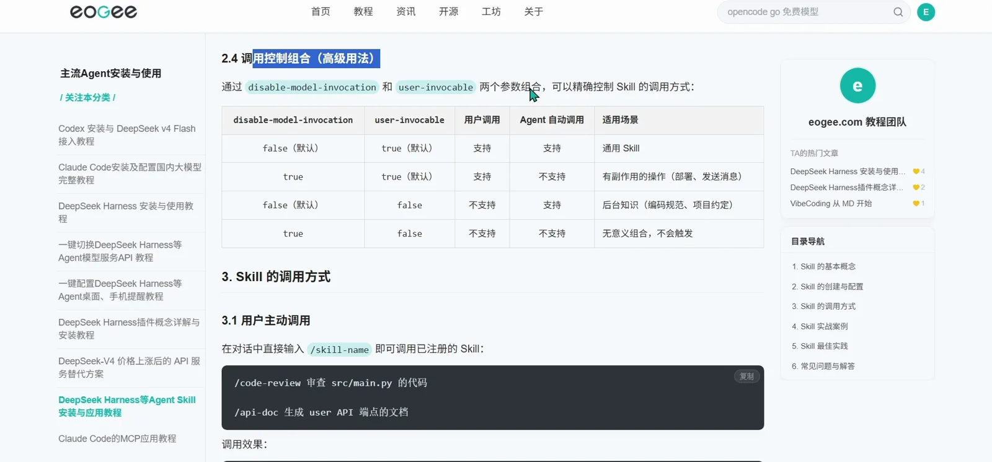Open 一键切换DeepSeek Harness等 Agent模型服务API 教程

(x=120, y=251)
